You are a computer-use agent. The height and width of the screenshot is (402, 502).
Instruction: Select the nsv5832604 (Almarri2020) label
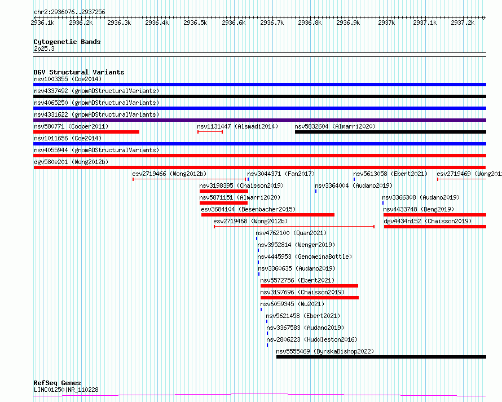[335, 126]
